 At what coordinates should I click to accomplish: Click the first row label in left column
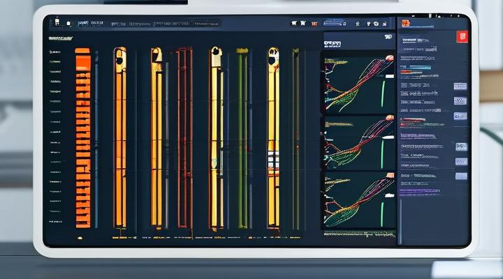[x=54, y=52]
